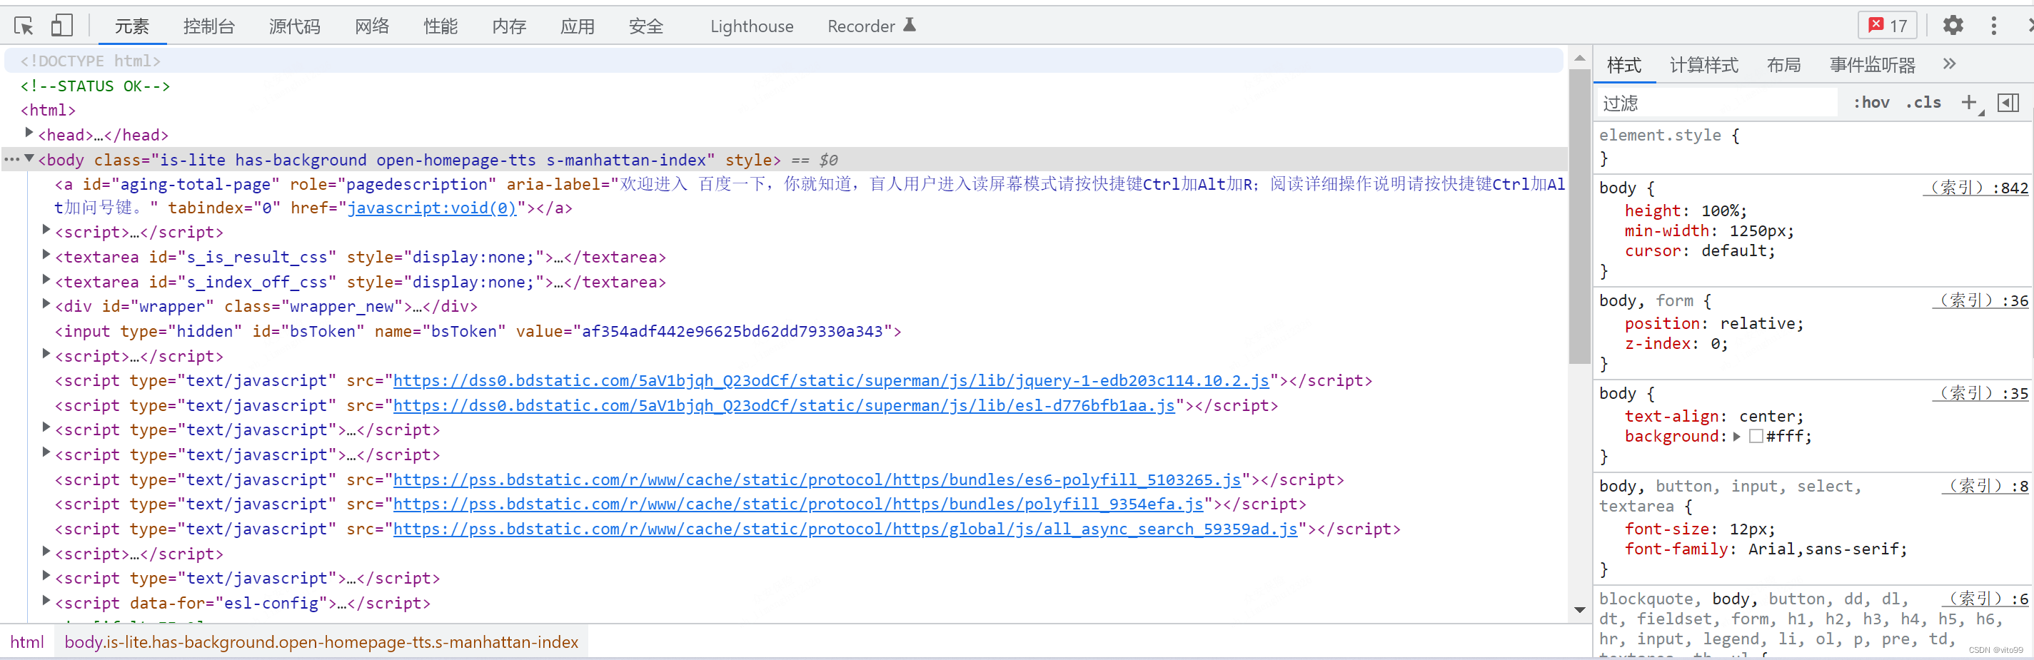Switch to the 元素 tab
Image resolution: width=2034 pixels, height=660 pixels.
132,26
